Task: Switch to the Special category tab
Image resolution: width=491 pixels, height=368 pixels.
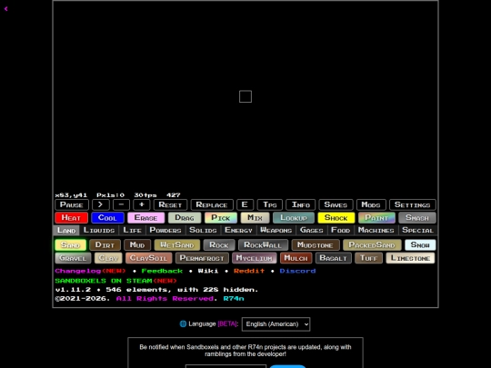Action: [x=417, y=230]
